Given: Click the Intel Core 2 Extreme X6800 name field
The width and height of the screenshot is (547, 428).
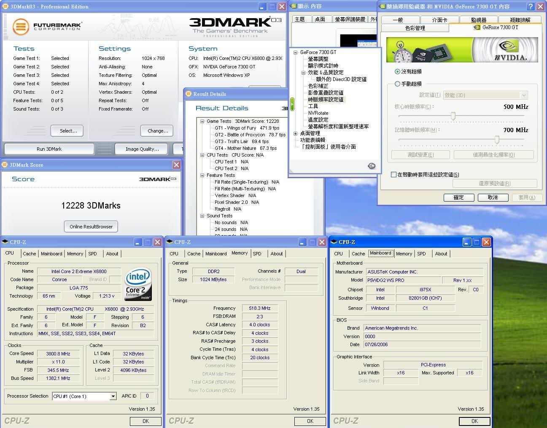Looking at the screenshot, I should tap(79, 271).
